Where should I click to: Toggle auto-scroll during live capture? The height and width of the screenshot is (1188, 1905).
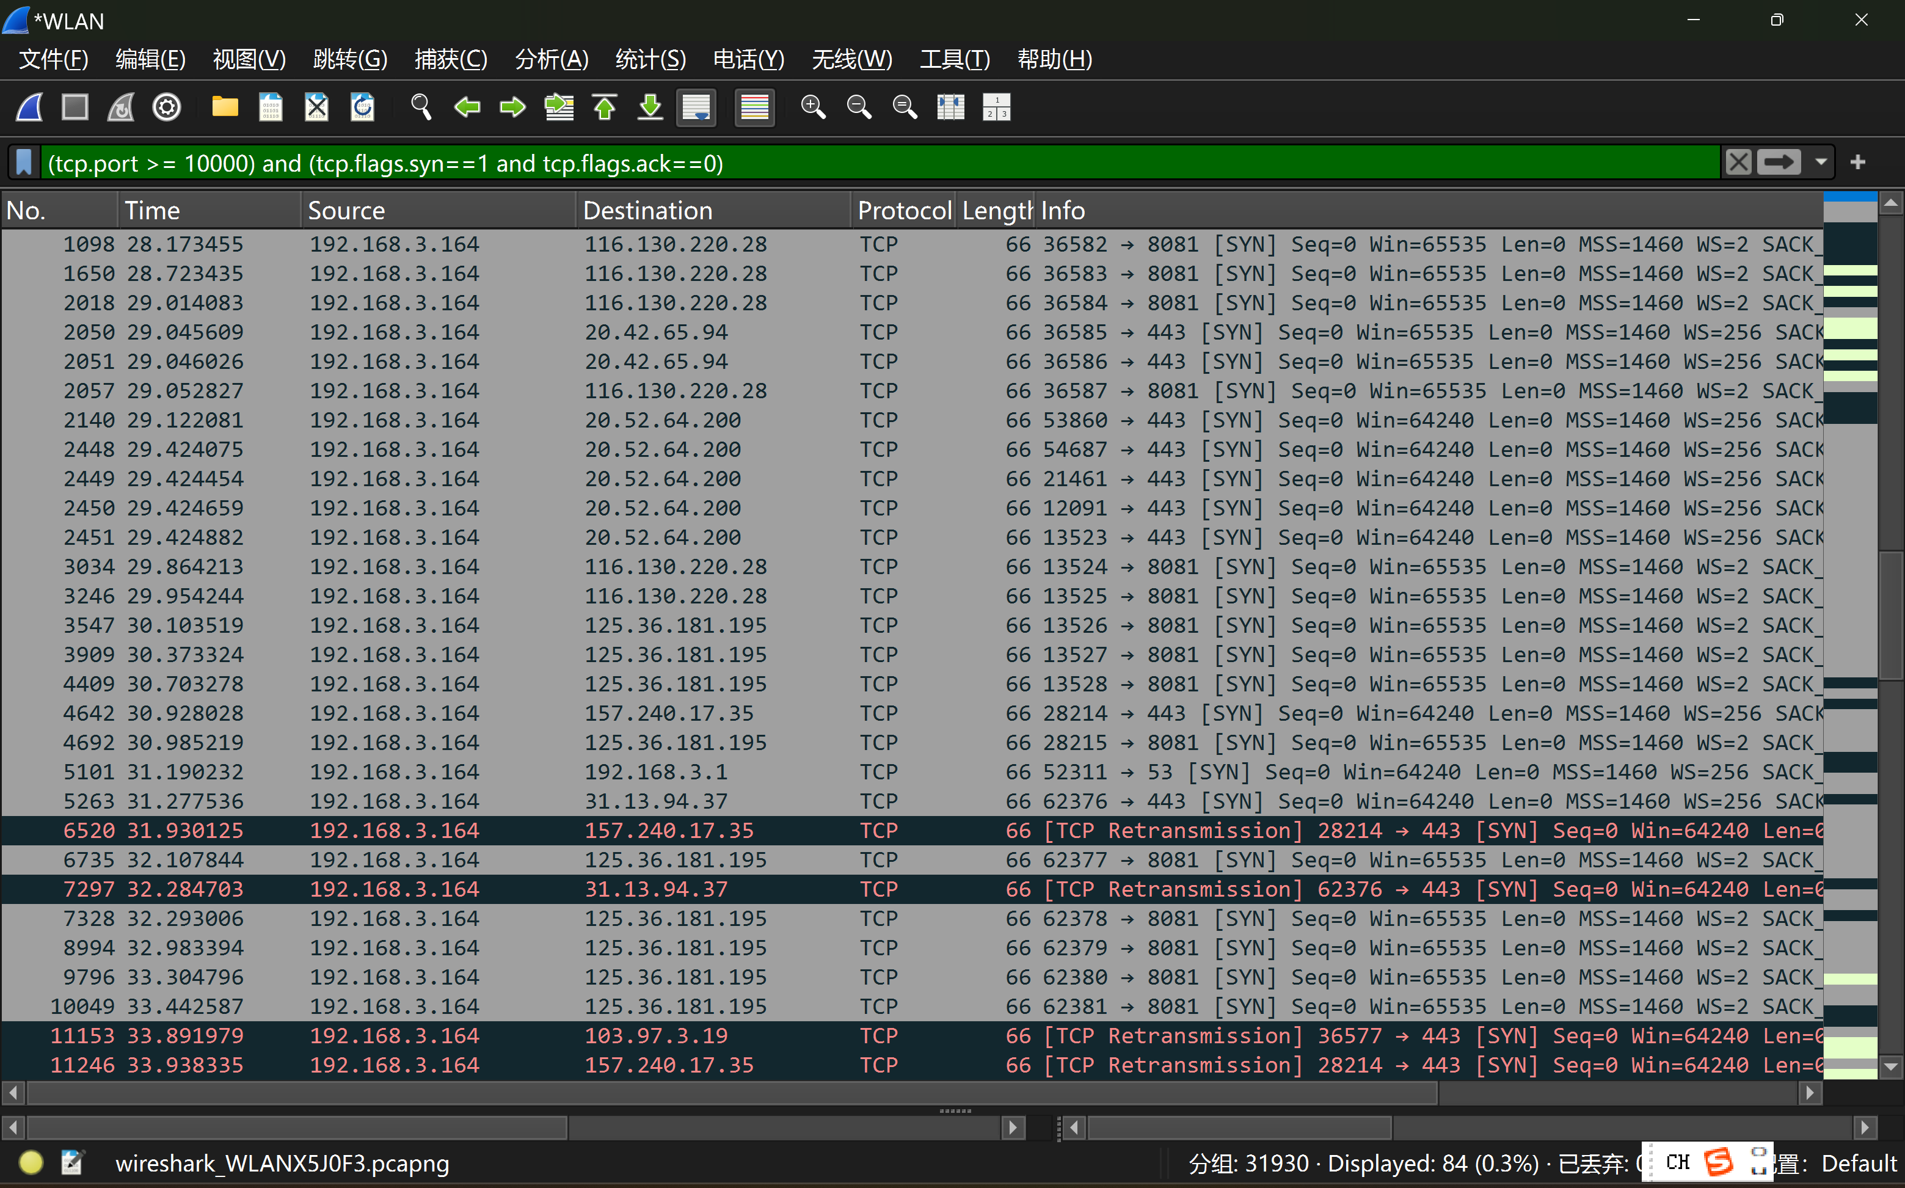[696, 107]
